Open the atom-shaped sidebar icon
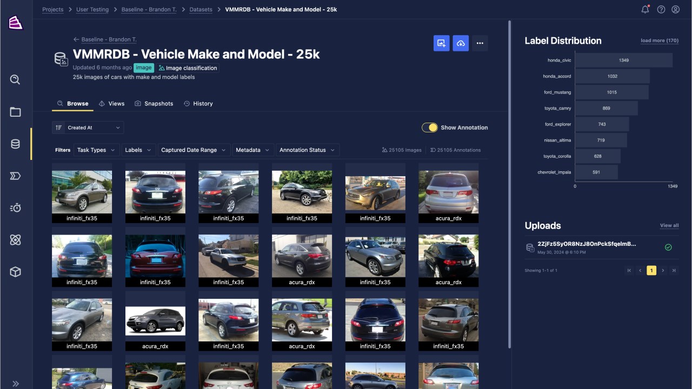The image size is (692, 389). point(15,240)
